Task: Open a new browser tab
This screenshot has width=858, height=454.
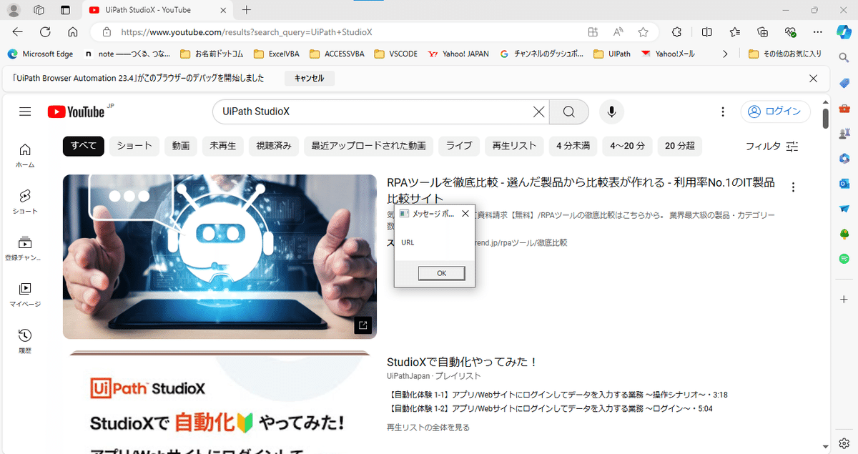Action: click(x=247, y=10)
